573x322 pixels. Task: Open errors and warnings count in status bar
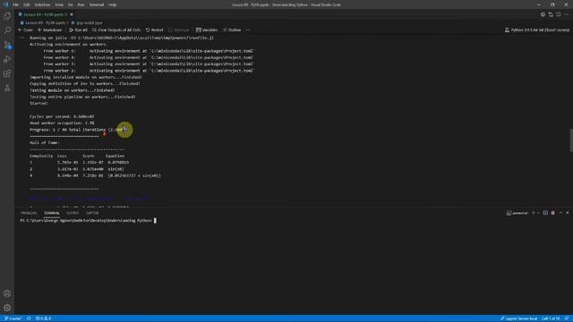pos(43,318)
